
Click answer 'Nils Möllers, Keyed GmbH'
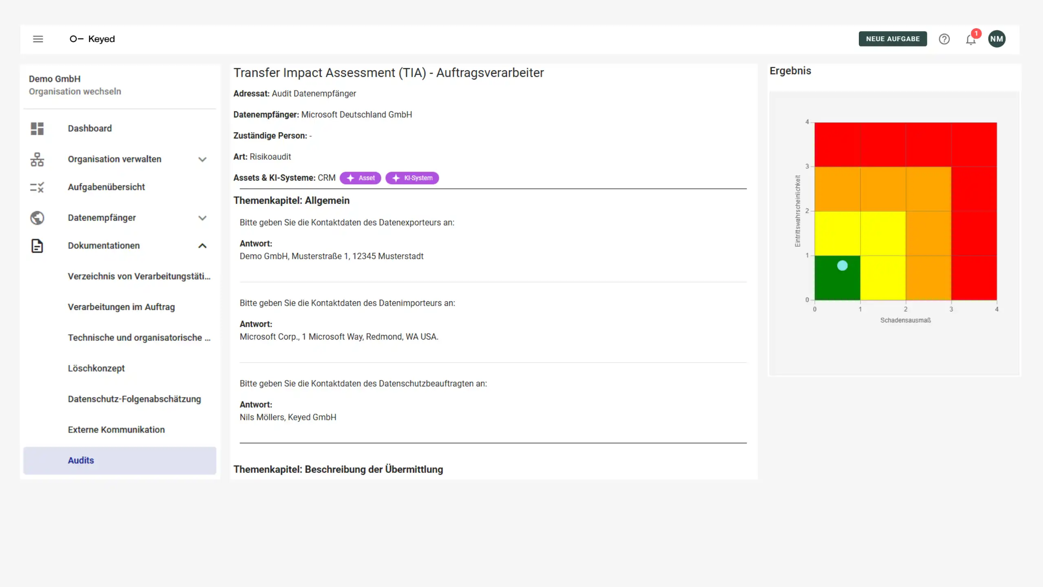pyautogui.click(x=288, y=417)
